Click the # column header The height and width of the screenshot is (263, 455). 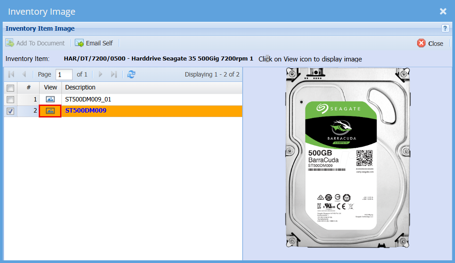coord(28,88)
